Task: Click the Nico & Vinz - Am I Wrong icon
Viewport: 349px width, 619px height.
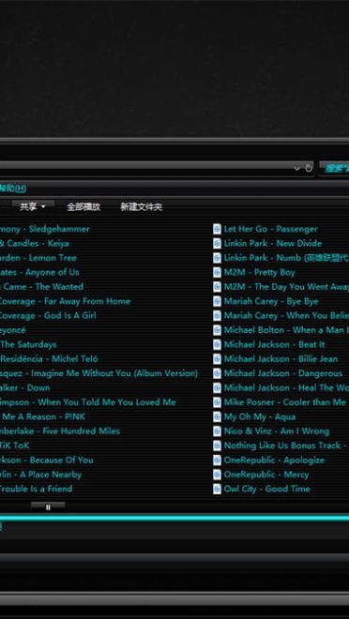Action: coord(217,431)
